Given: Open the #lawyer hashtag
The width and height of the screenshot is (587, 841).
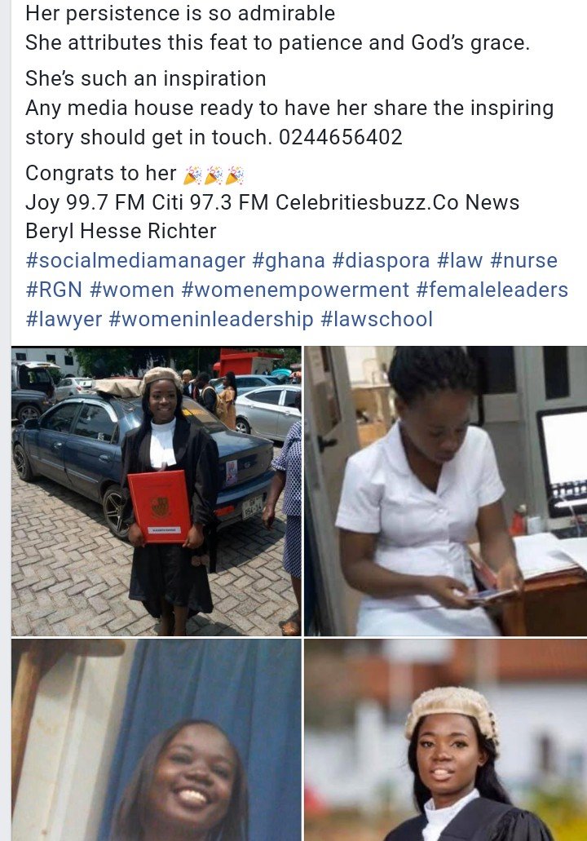Looking at the screenshot, I should (x=64, y=320).
